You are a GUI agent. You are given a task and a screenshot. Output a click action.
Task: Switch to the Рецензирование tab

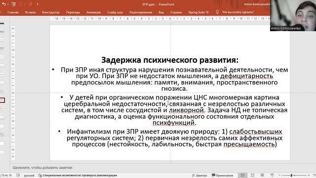pos(141,12)
